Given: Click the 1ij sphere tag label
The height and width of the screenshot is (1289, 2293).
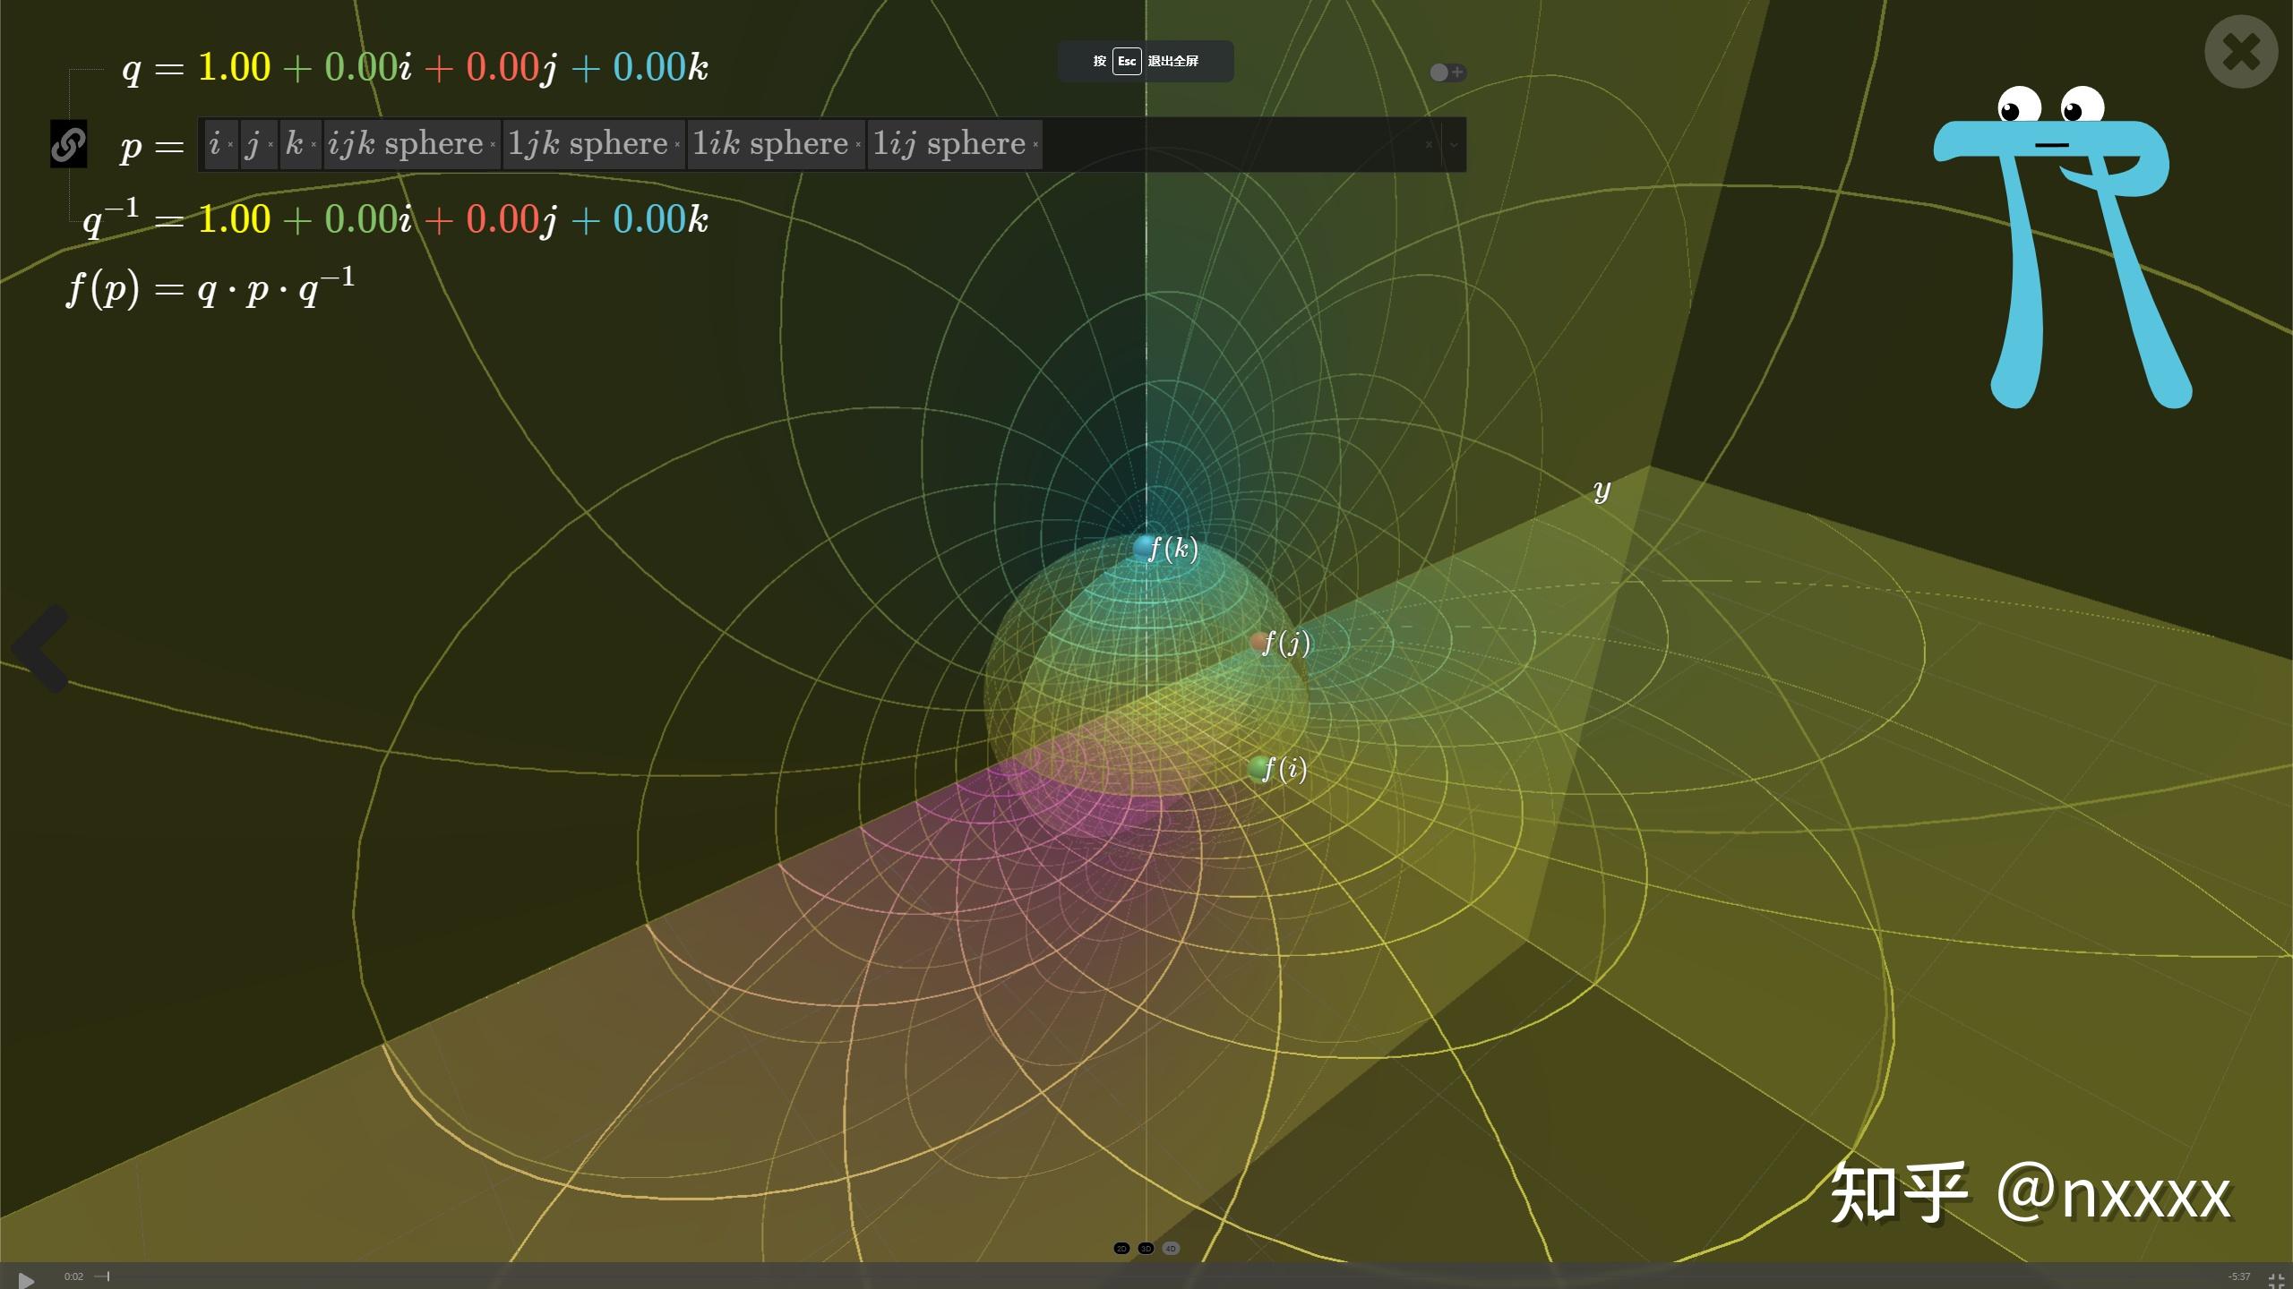Looking at the screenshot, I should point(949,144).
